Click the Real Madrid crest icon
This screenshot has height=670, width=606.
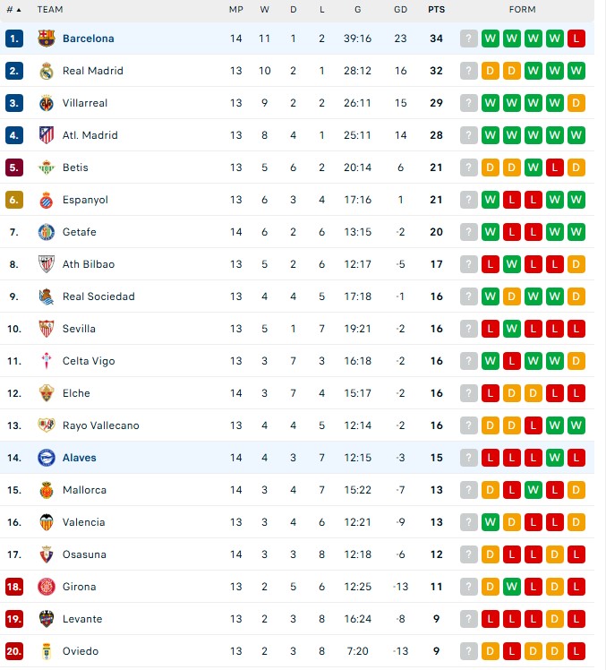pyautogui.click(x=47, y=71)
